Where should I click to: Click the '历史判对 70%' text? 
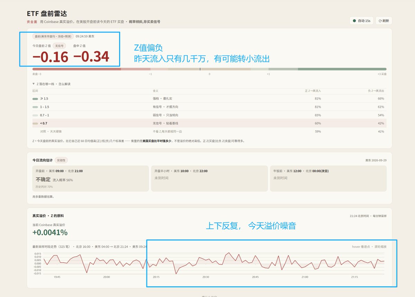pyautogui.click(x=44, y=187)
